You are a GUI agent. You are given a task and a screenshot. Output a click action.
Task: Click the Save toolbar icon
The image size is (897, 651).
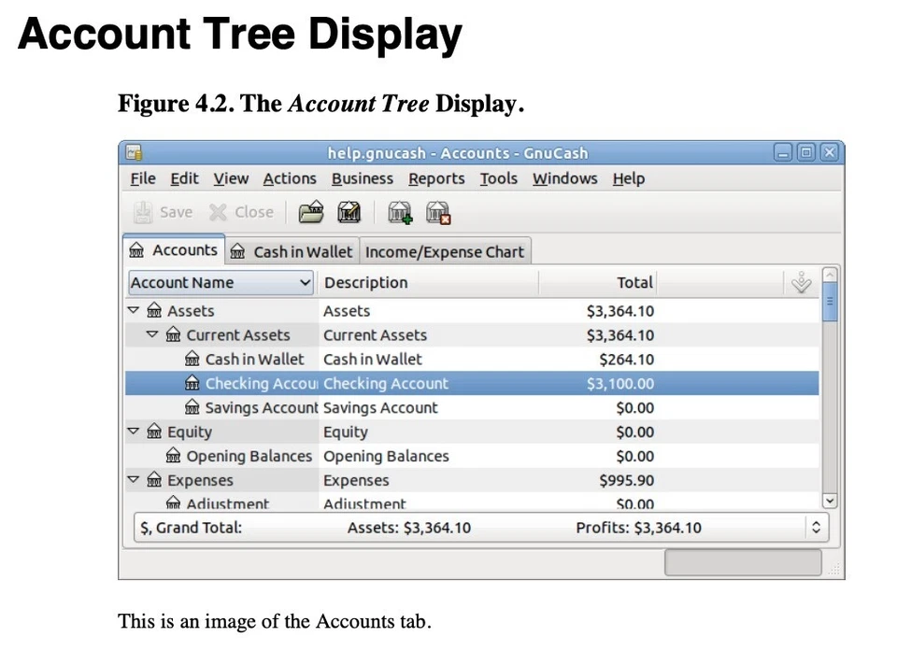click(x=164, y=212)
